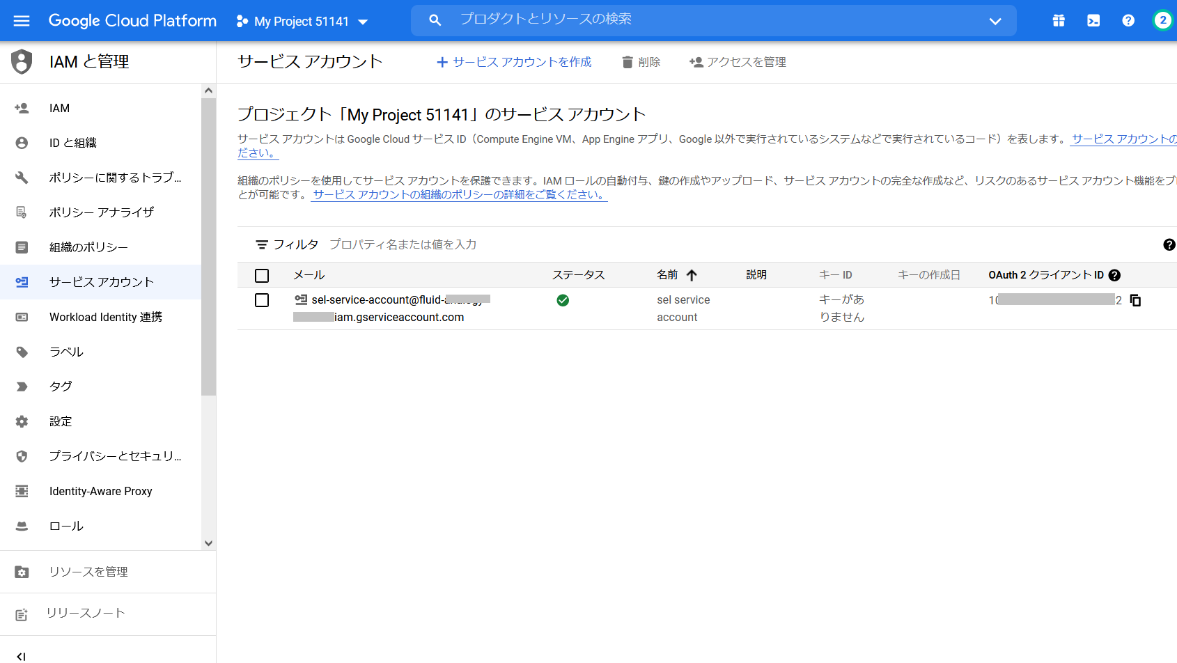The height and width of the screenshot is (663, 1177).
Task: Open タグ in the sidebar
Action: point(101,387)
